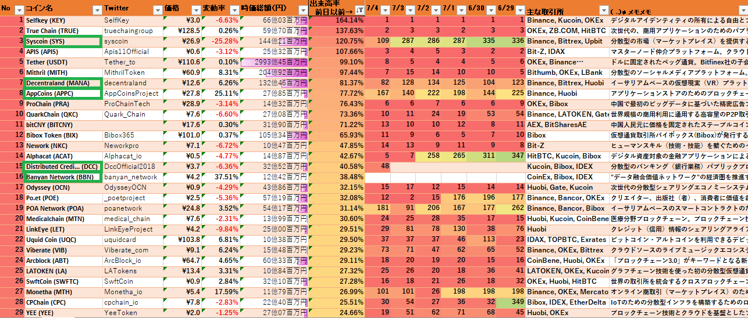Expand the コイン名 column filter dropdown
Viewport: 748px width, 318px height.
click(x=96, y=10)
